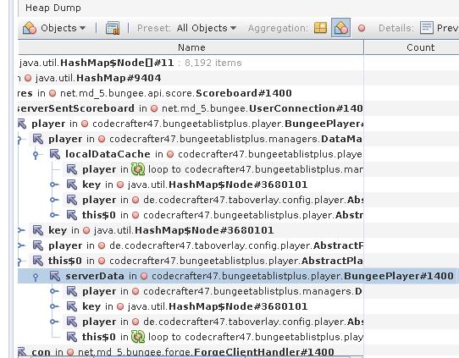This screenshot has height=358, width=459.
Task: Click the red dot of the key row under localDataCache
Action: click(x=120, y=185)
